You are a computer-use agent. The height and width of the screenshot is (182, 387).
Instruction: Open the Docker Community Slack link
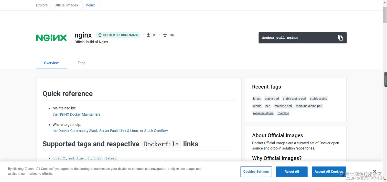pos(75,131)
